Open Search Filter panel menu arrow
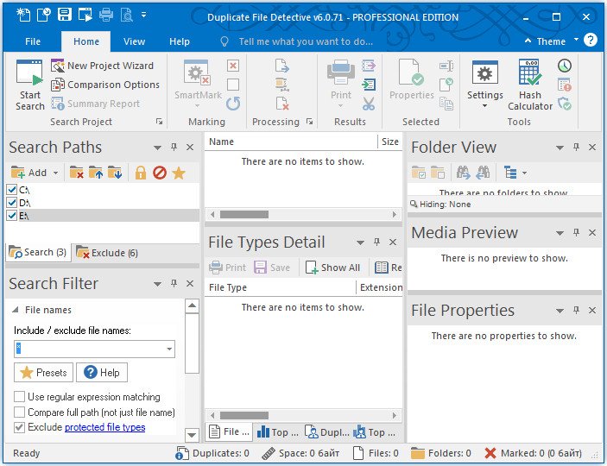This screenshot has width=607, height=466. (x=157, y=284)
